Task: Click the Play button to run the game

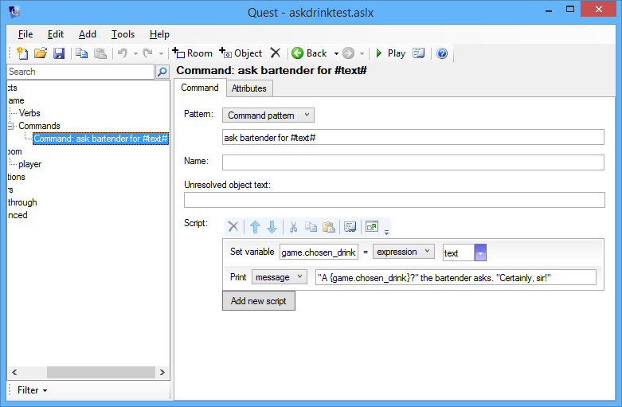Action: 390,53
